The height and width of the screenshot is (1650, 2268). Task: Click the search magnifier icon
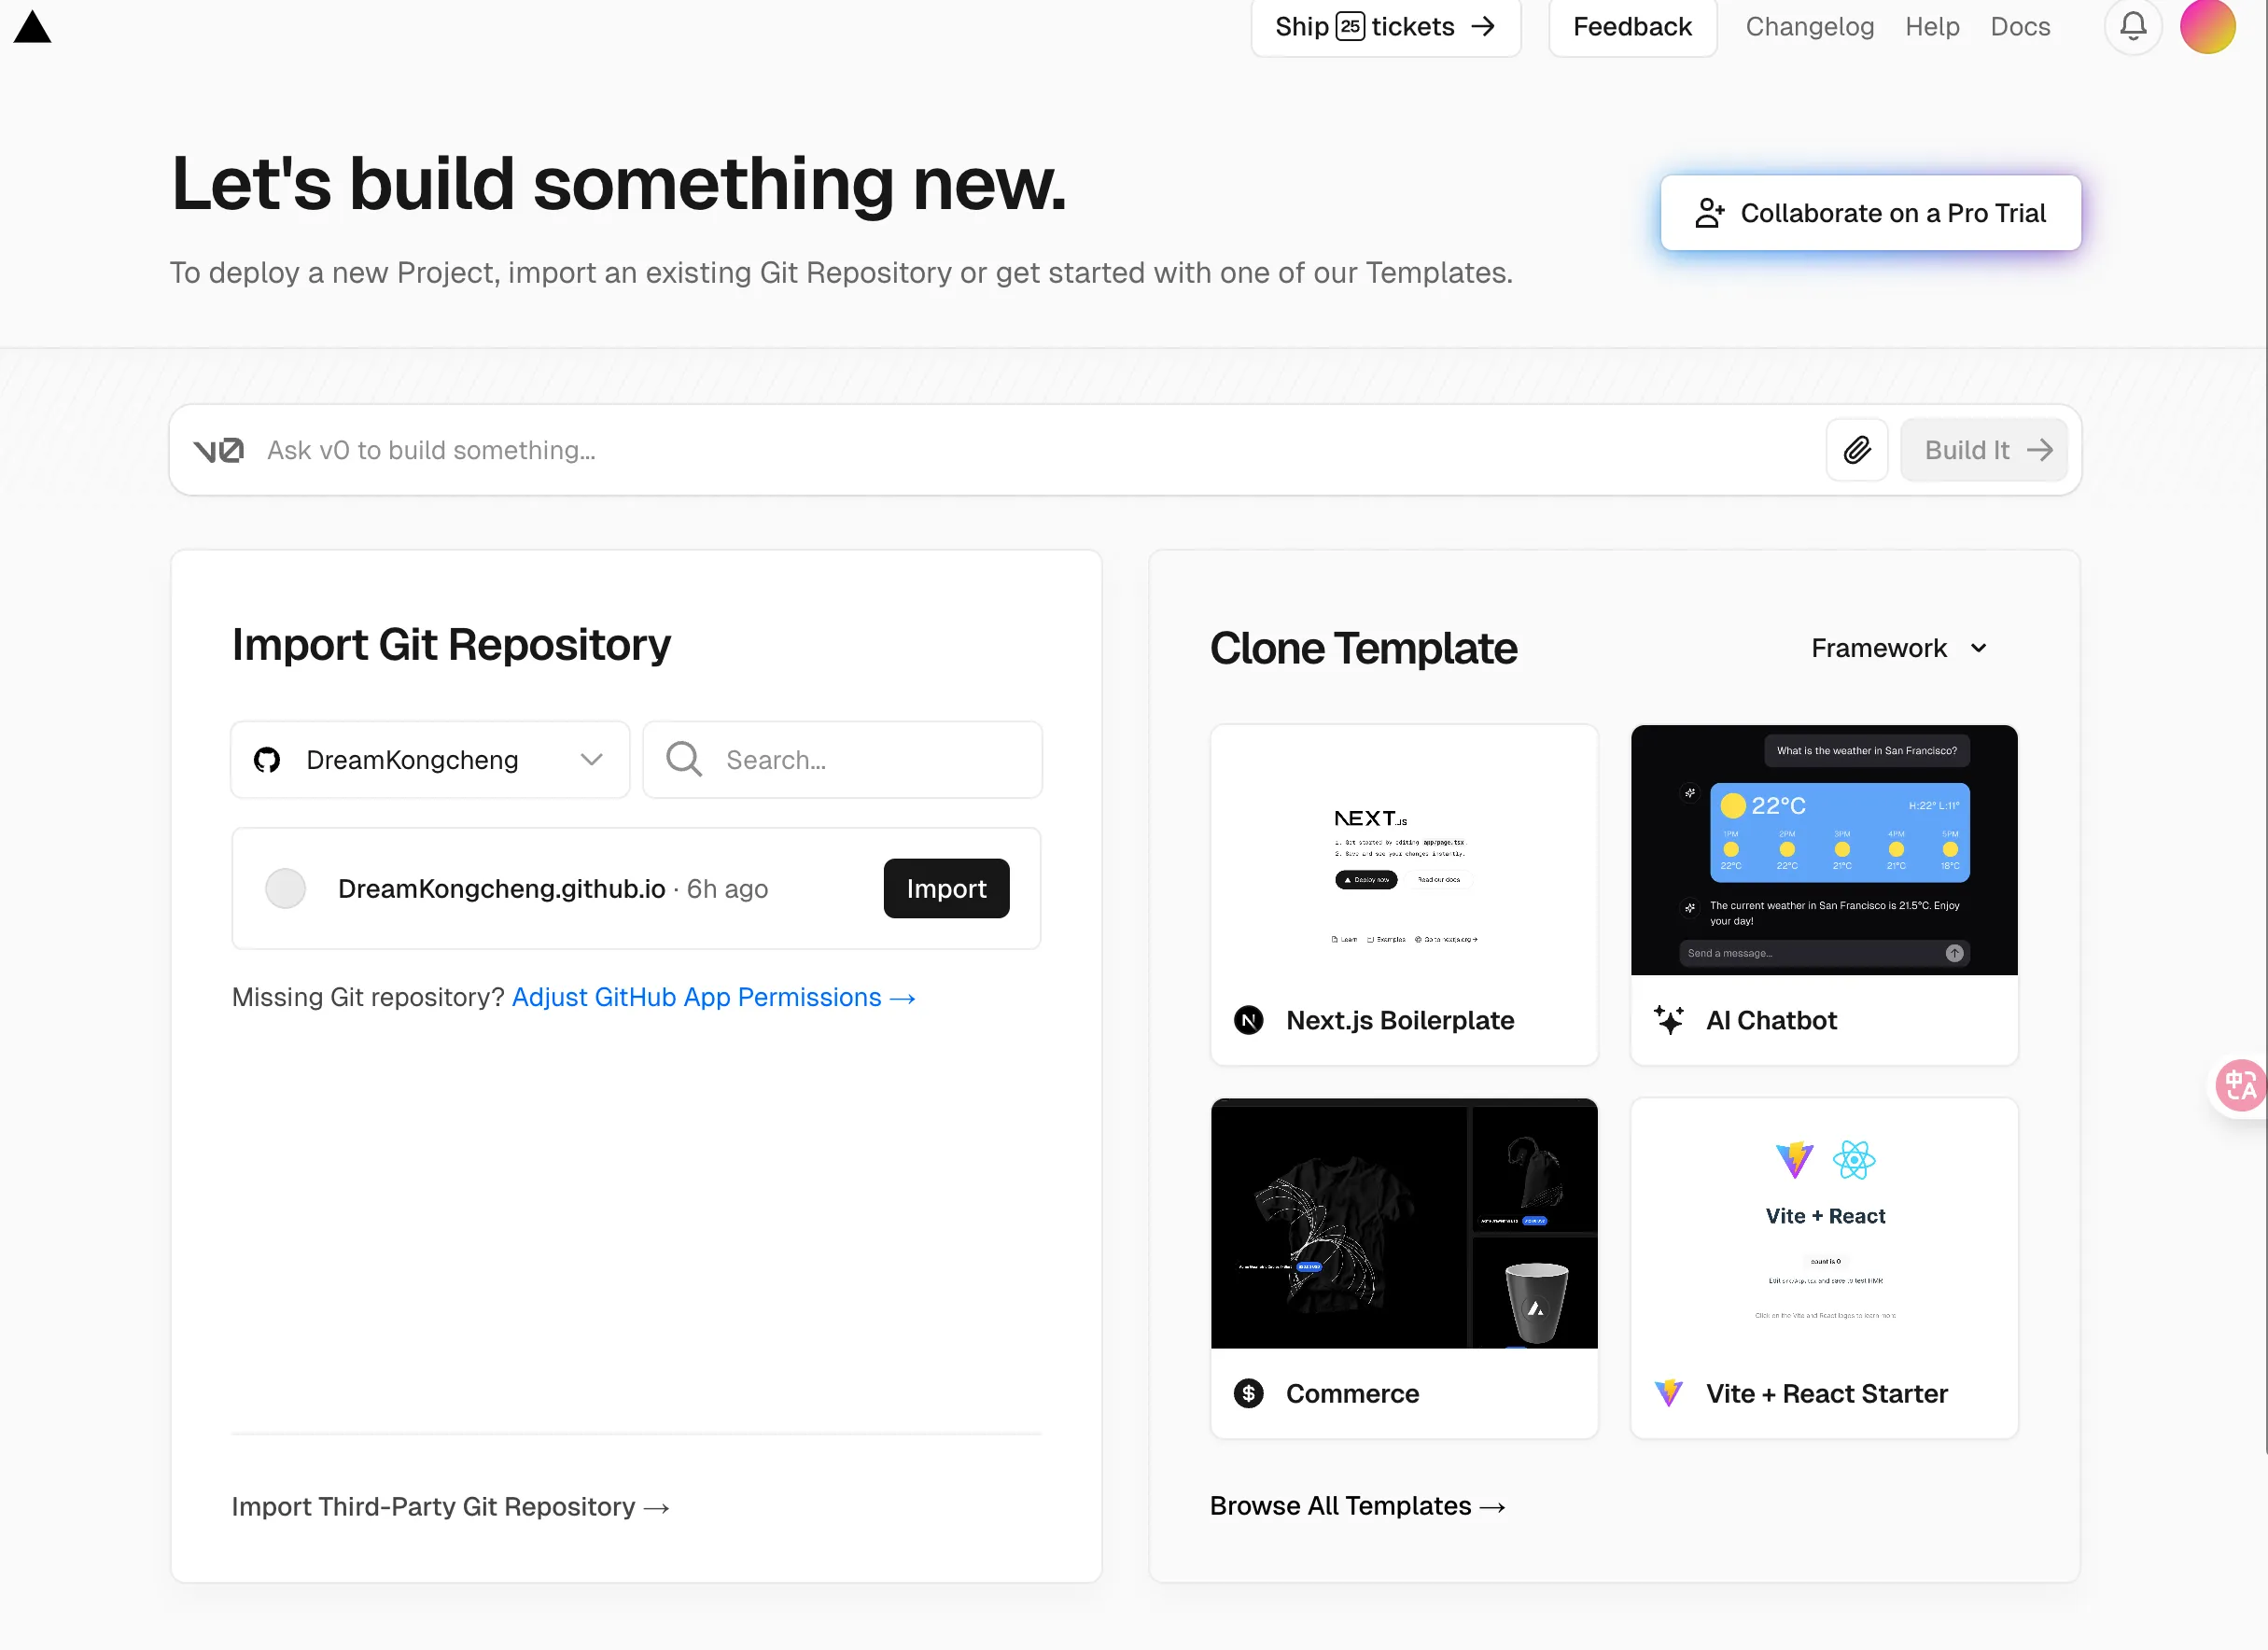click(x=684, y=759)
